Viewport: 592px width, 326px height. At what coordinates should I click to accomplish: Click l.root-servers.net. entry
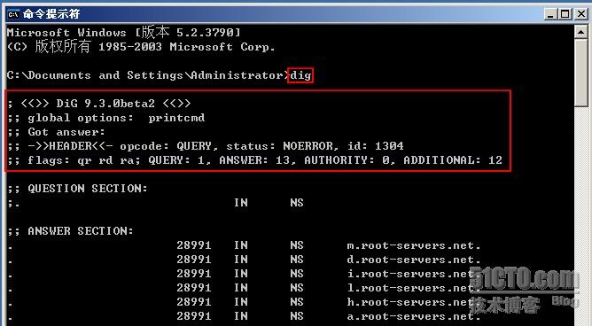[x=414, y=288]
